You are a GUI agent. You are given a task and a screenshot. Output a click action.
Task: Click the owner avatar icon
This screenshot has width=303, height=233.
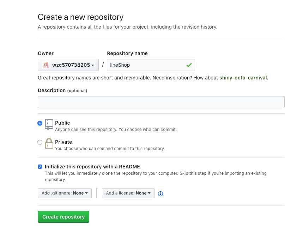pos(46,65)
